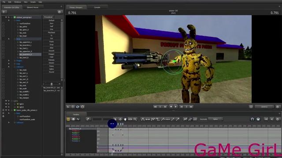The height and width of the screenshot is (158, 282).
Task: Play the animation in the viewport
Action: click(176, 107)
